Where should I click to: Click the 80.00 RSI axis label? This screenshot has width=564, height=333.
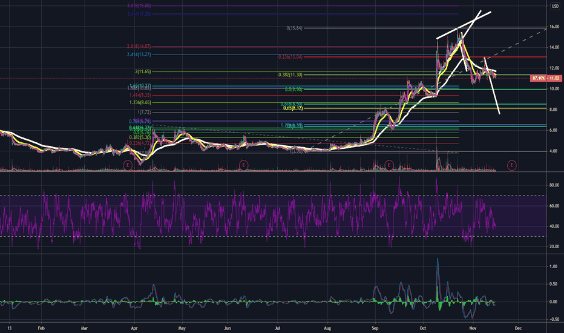pos(554,185)
